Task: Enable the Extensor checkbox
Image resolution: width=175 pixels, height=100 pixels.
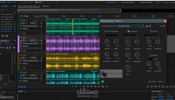Action: coord(151,31)
